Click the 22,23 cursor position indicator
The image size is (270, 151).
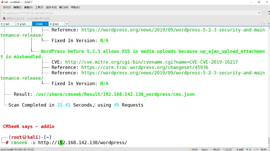pyautogui.click(x=228, y=149)
